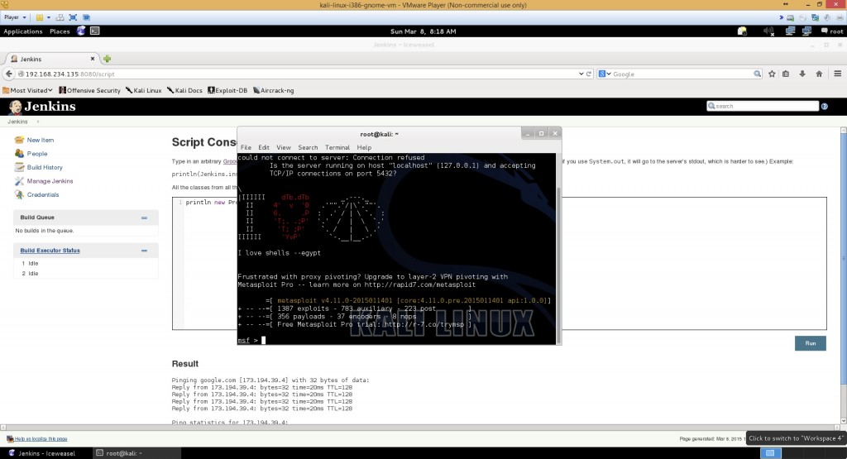Open Credentials in Jenkins sidebar
This screenshot has height=459, width=847.
pyautogui.click(x=43, y=195)
